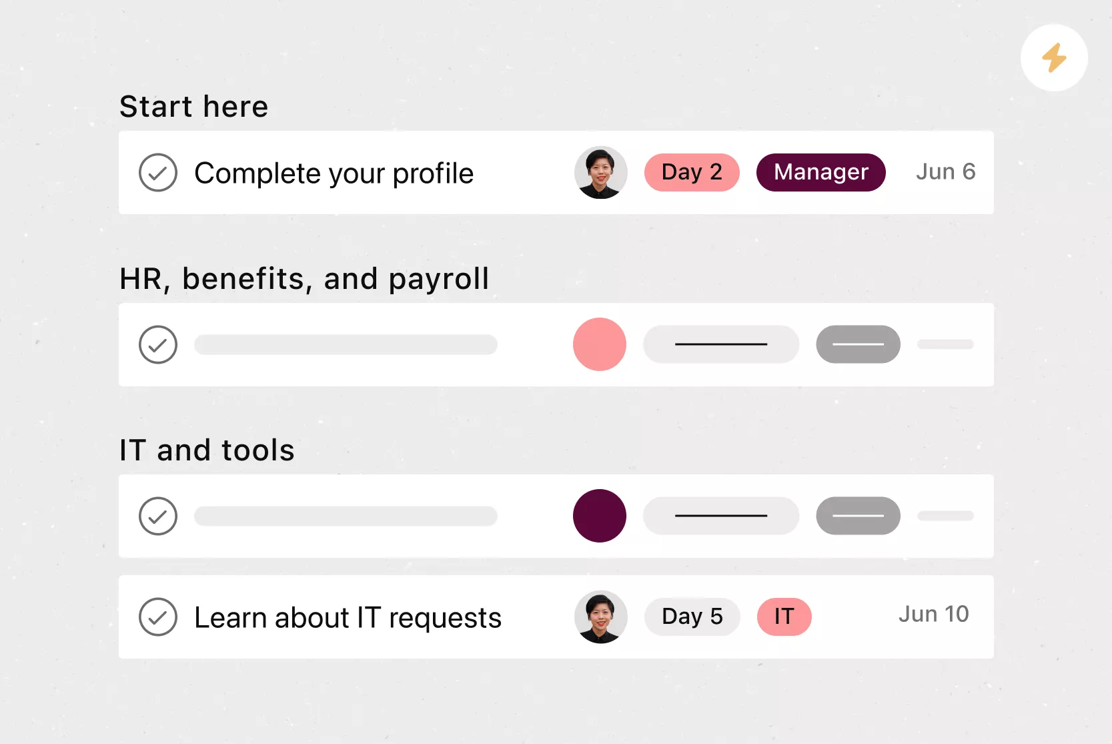Complete the Learn about IT requests task
Viewport: 1112px width, 744px height.
pos(158,617)
